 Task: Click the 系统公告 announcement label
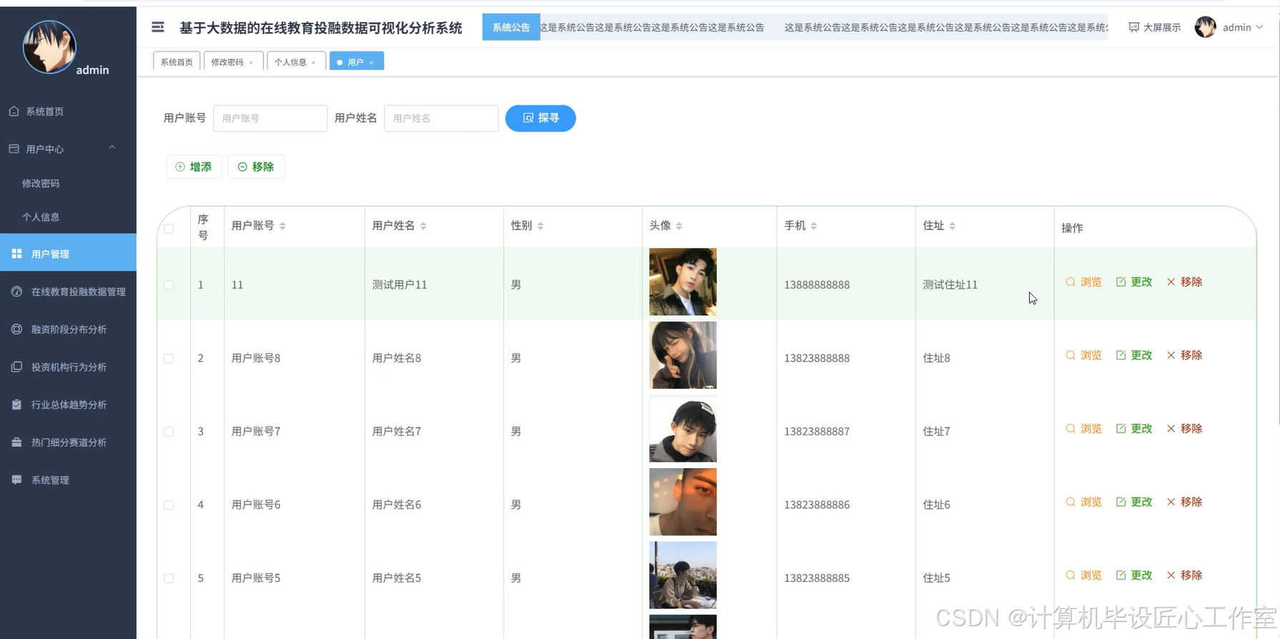tap(511, 27)
